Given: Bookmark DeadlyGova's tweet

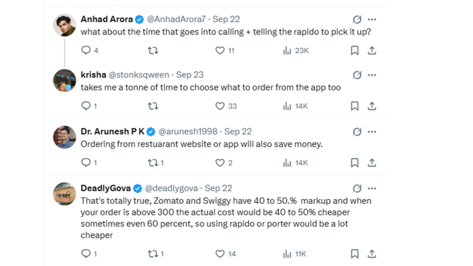Looking at the screenshot, I should [x=355, y=254].
